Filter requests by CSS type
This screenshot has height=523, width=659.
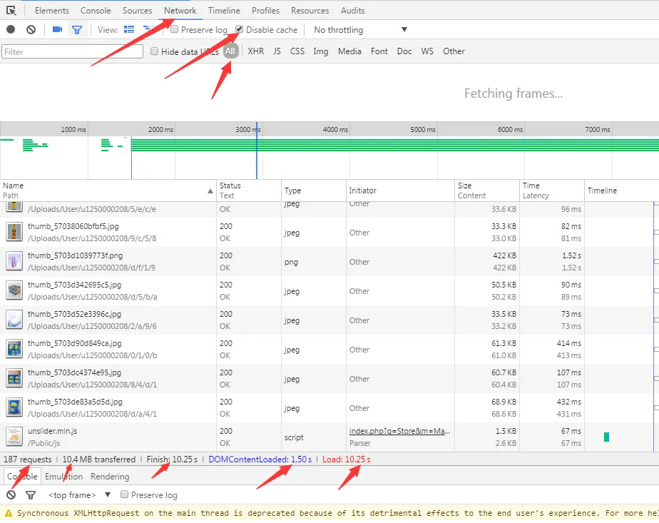tap(297, 51)
